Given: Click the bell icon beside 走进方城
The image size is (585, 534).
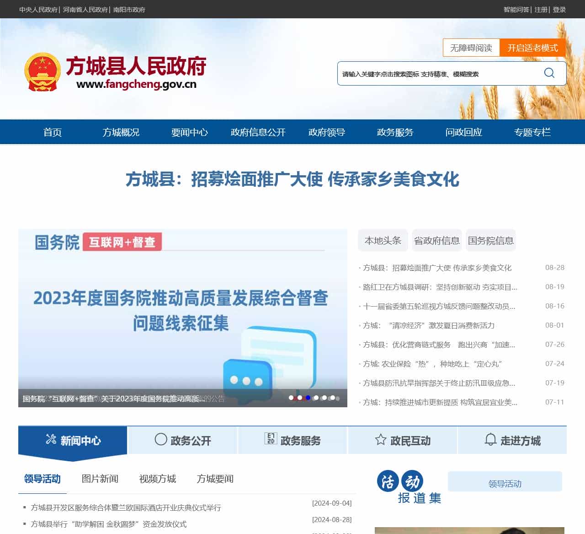Looking at the screenshot, I should [x=490, y=440].
